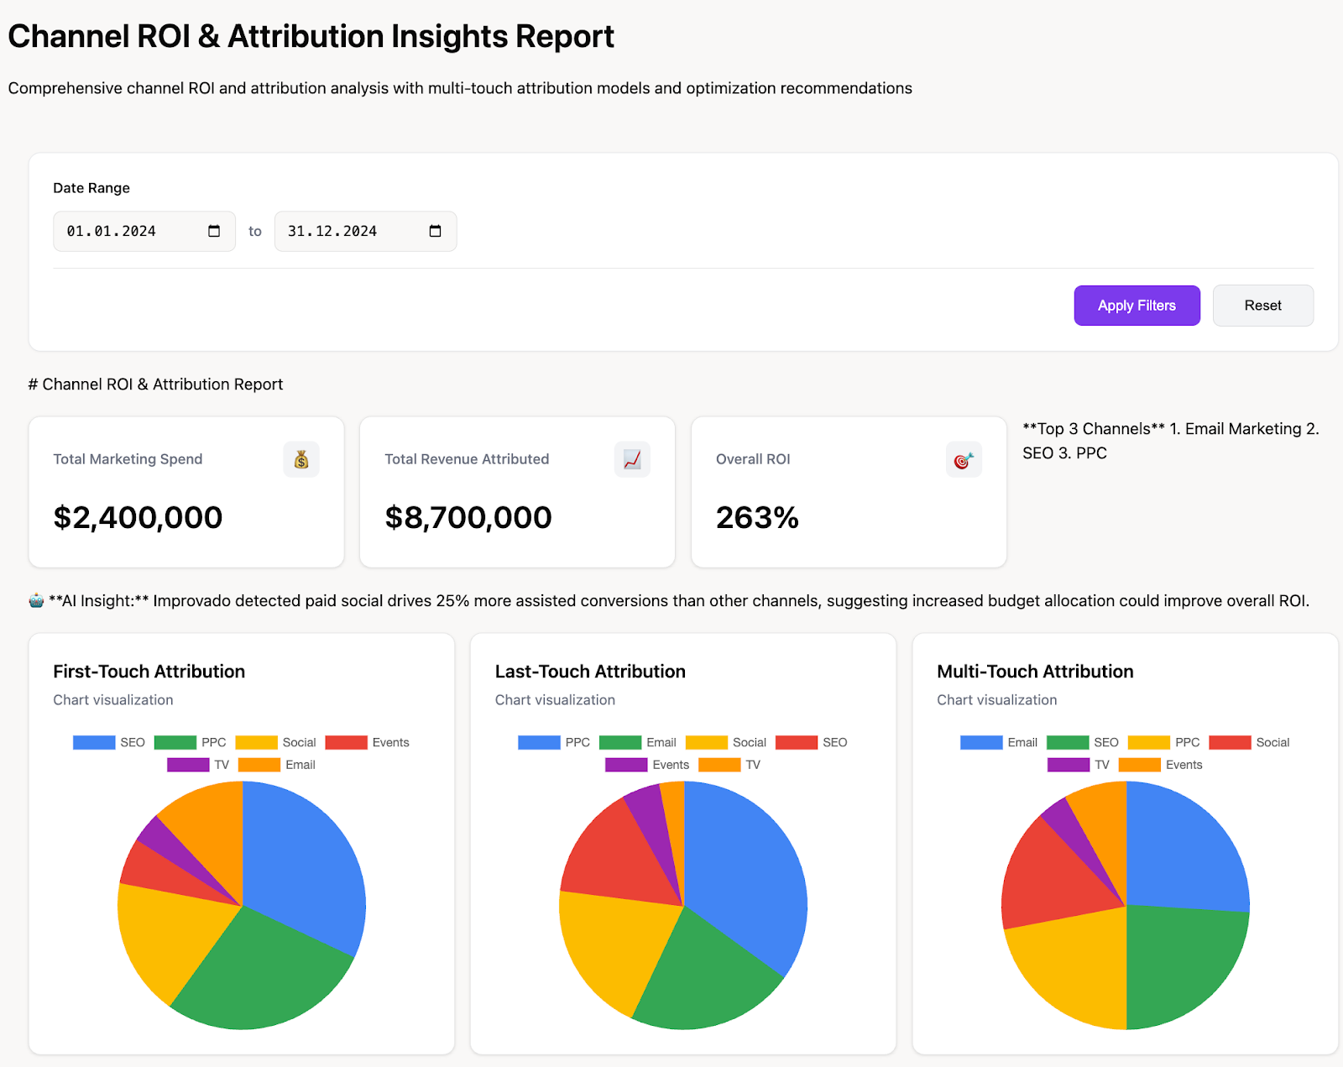
Task: Open the start date calendar picker icon
Action: [x=214, y=231]
